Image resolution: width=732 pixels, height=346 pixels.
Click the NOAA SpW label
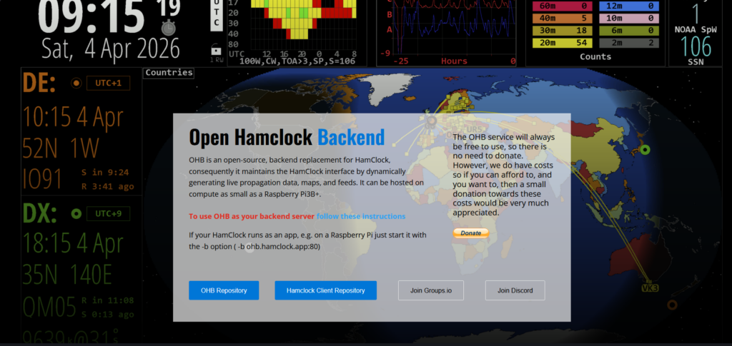(x=695, y=29)
